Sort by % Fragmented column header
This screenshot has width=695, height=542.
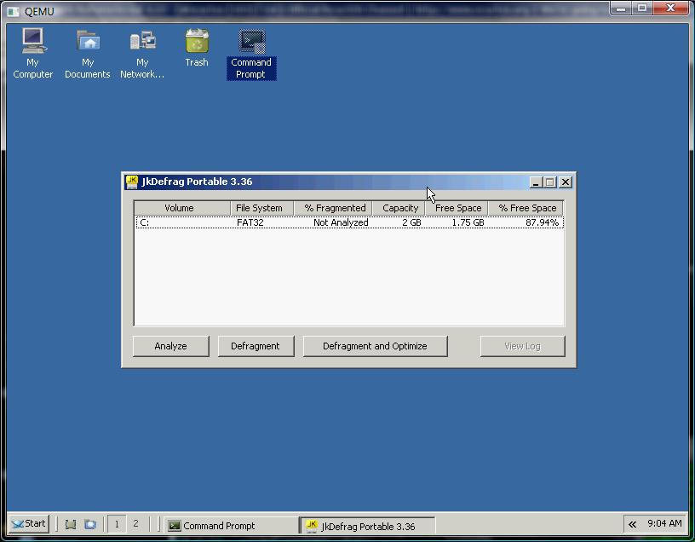tap(334, 208)
